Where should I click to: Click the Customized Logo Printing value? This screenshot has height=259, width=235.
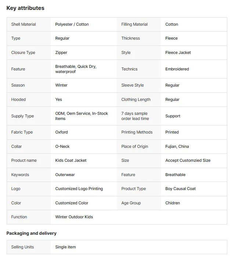click(x=79, y=189)
